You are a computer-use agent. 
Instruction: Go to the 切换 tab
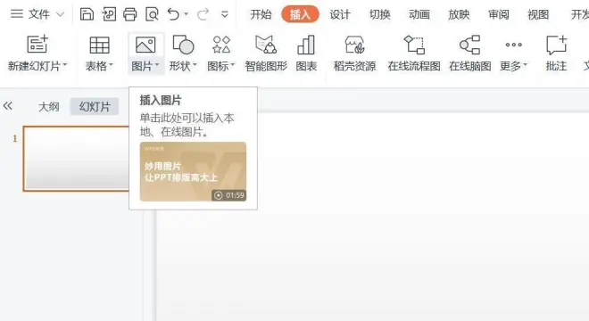[380, 14]
